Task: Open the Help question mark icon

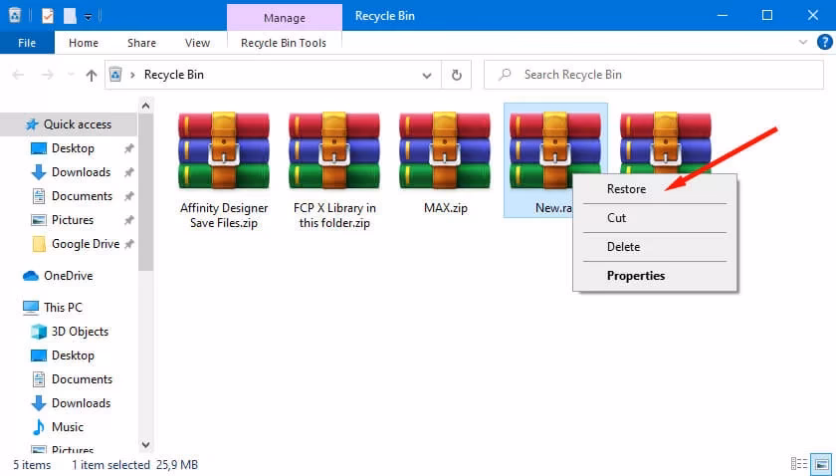Action: pos(823,43)
